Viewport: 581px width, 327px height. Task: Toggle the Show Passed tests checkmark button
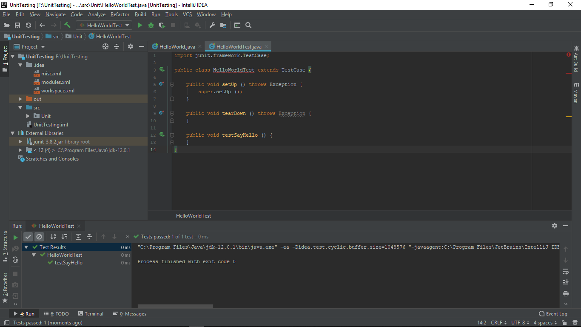click(x=28, y=237)
